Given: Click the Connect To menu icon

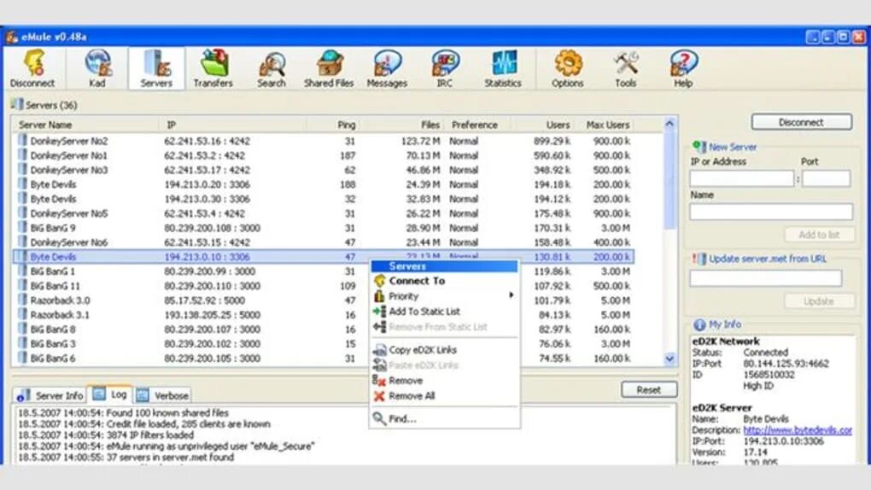Looking at the screenshot, I should (x=379, y=281).
